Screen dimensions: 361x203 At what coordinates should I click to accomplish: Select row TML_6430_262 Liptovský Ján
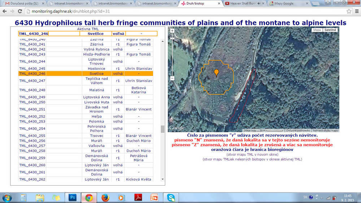(86, 180)
